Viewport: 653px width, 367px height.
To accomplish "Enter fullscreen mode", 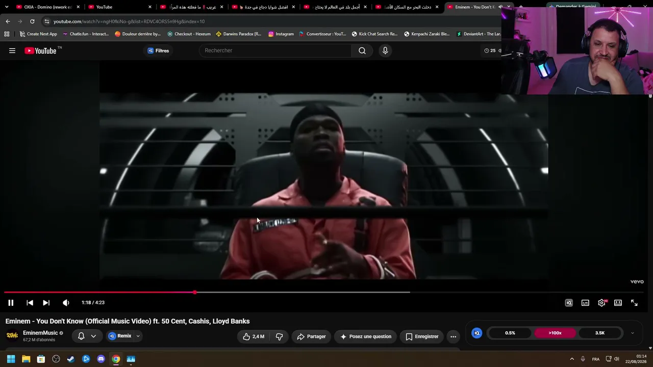I will tap(634, 303).
